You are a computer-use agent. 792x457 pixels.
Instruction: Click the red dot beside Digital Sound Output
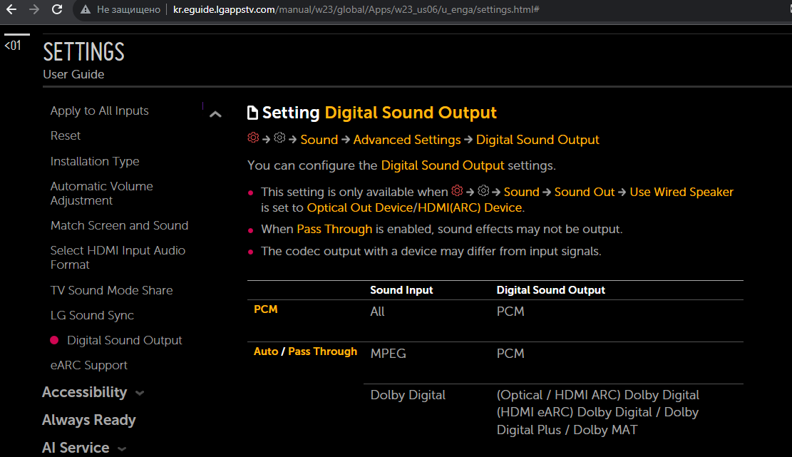click(x=54, y=341)
